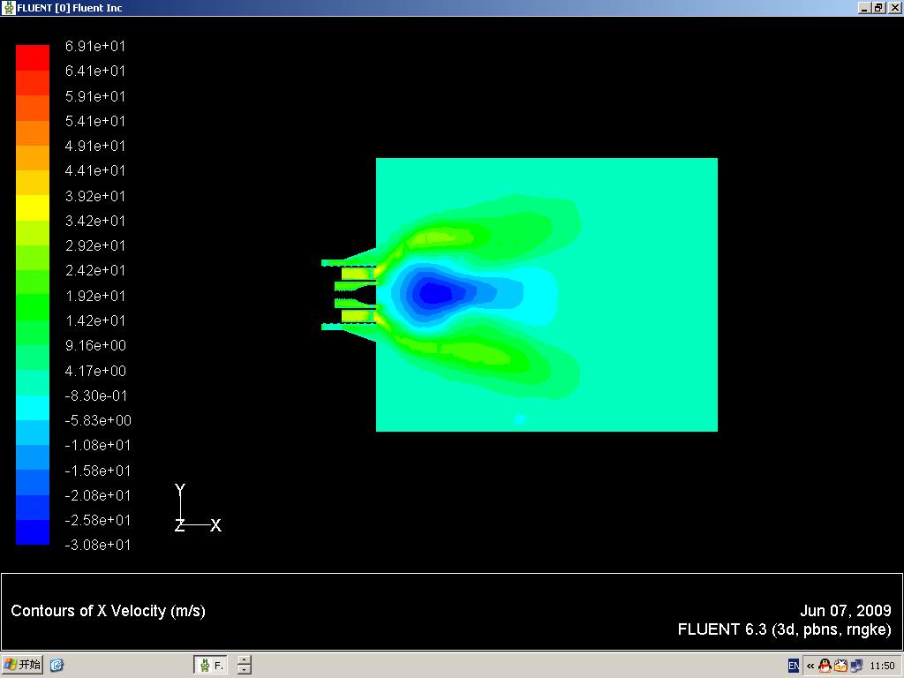Click the red 6.91e+01 legend color band

click(33, 57)
